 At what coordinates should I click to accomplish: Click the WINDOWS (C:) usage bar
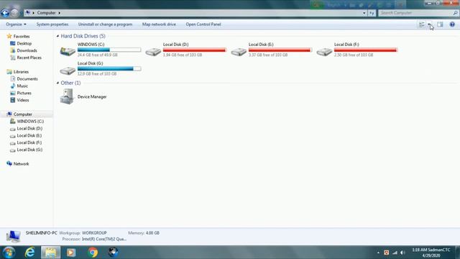click(x=109, y=50)
